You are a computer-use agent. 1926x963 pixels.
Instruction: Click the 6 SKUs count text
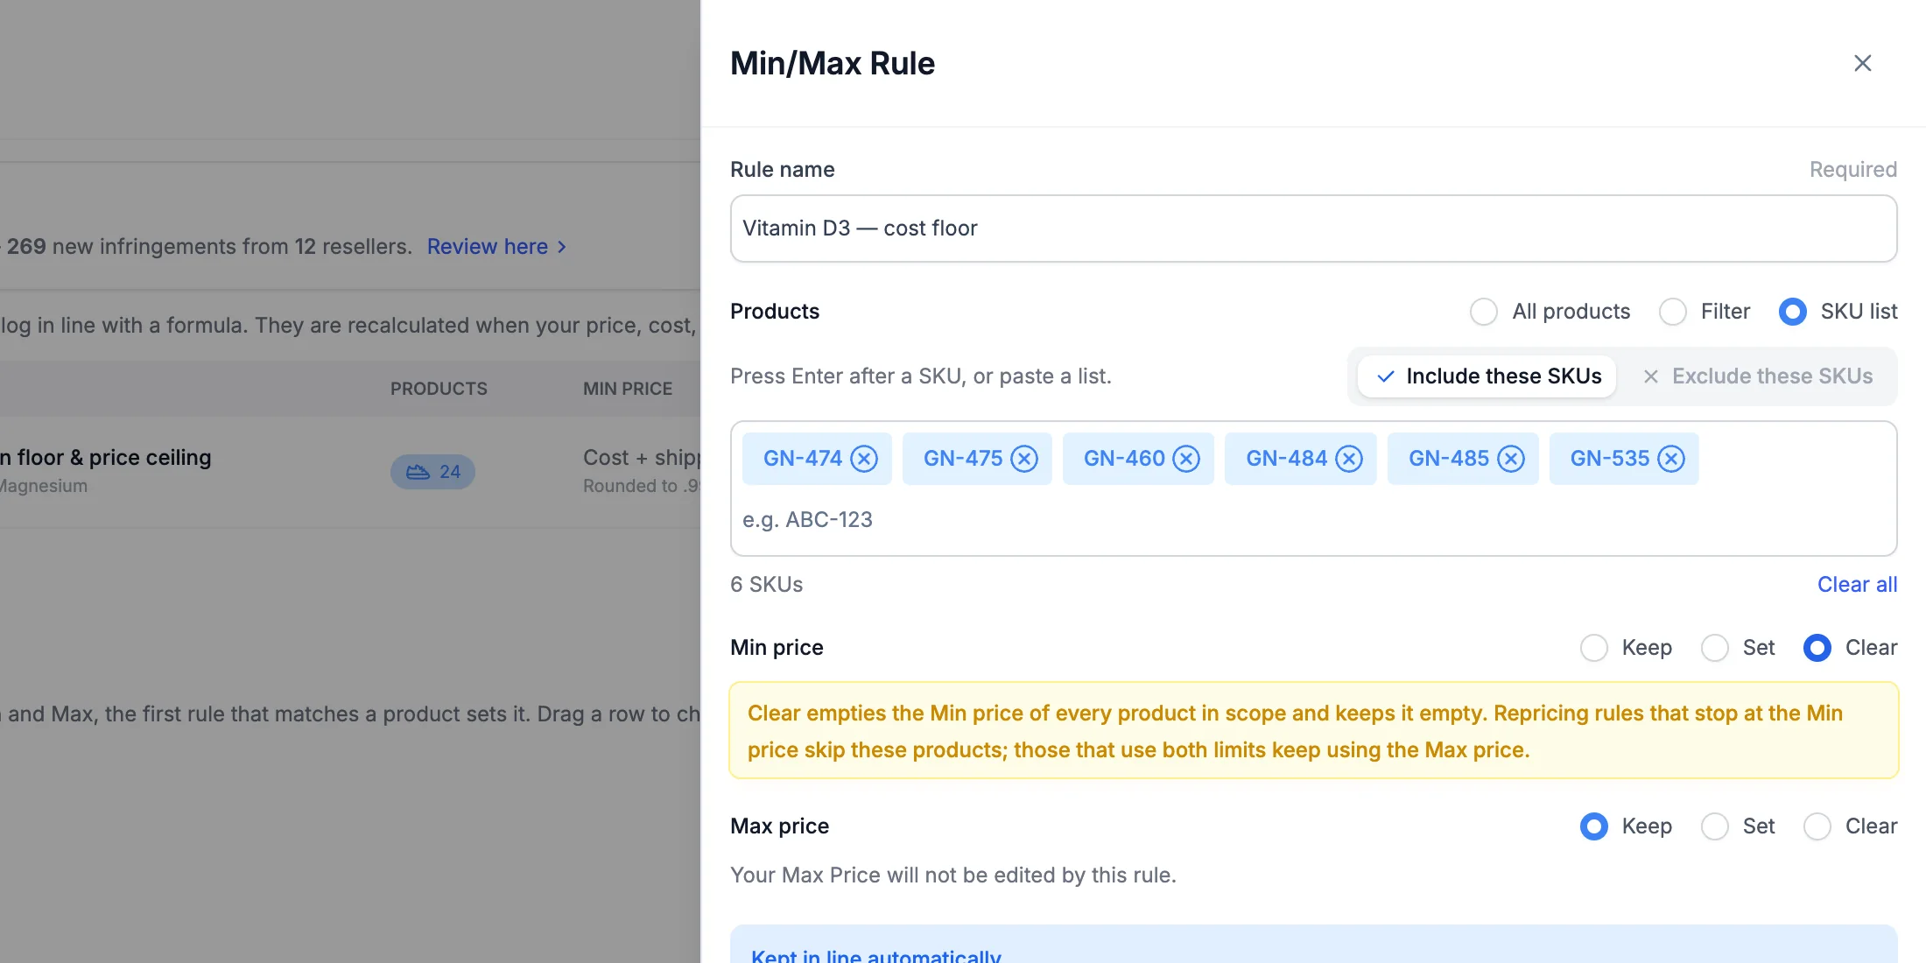coord(767,585)
